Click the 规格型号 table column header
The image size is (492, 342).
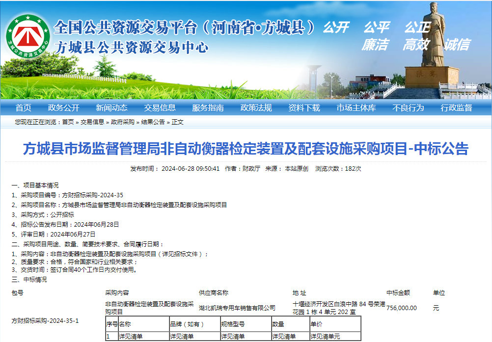[233, 324]
